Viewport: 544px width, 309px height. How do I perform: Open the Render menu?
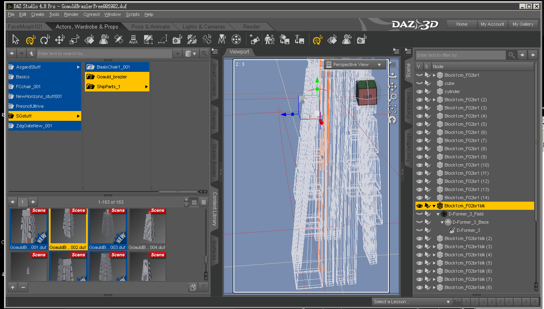(x=71, y=14)
